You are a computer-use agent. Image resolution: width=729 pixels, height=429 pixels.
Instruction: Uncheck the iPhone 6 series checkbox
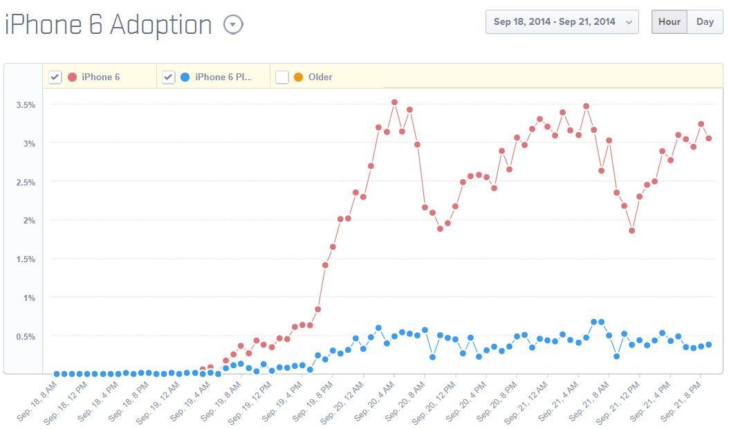pyautogui.click(x=55, y=77)
